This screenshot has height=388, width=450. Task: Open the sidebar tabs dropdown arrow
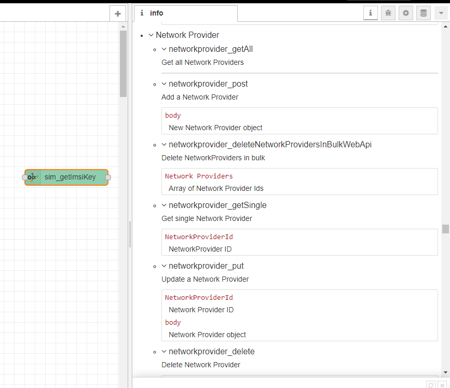tap(441, 13)
